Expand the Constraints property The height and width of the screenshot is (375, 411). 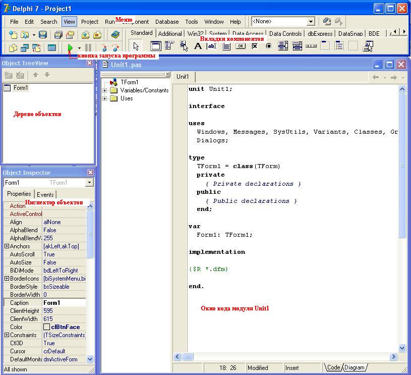(7, 335)
